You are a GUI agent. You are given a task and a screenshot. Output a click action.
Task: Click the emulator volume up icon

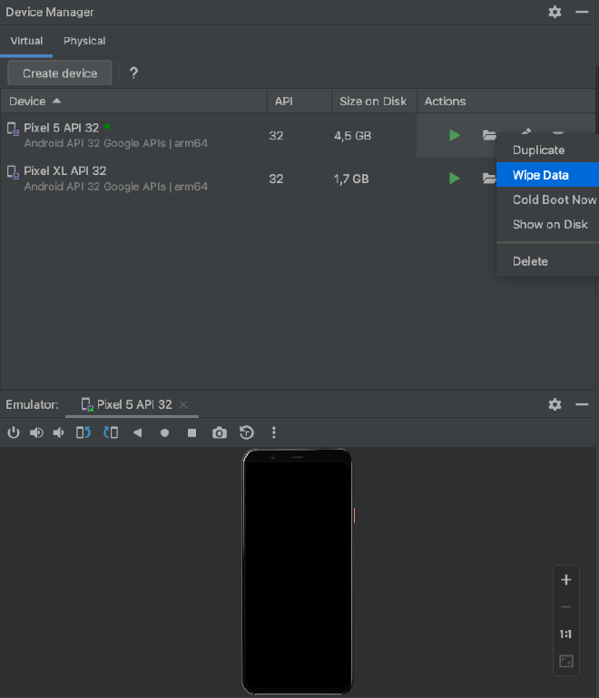pos(36,433)
